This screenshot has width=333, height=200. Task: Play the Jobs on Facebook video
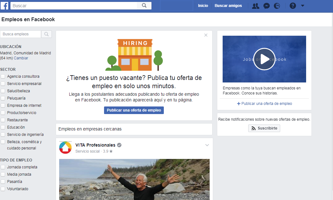pyautogui.click(x=264, y=59)
